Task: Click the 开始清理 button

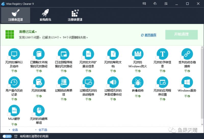Action: 182,35
